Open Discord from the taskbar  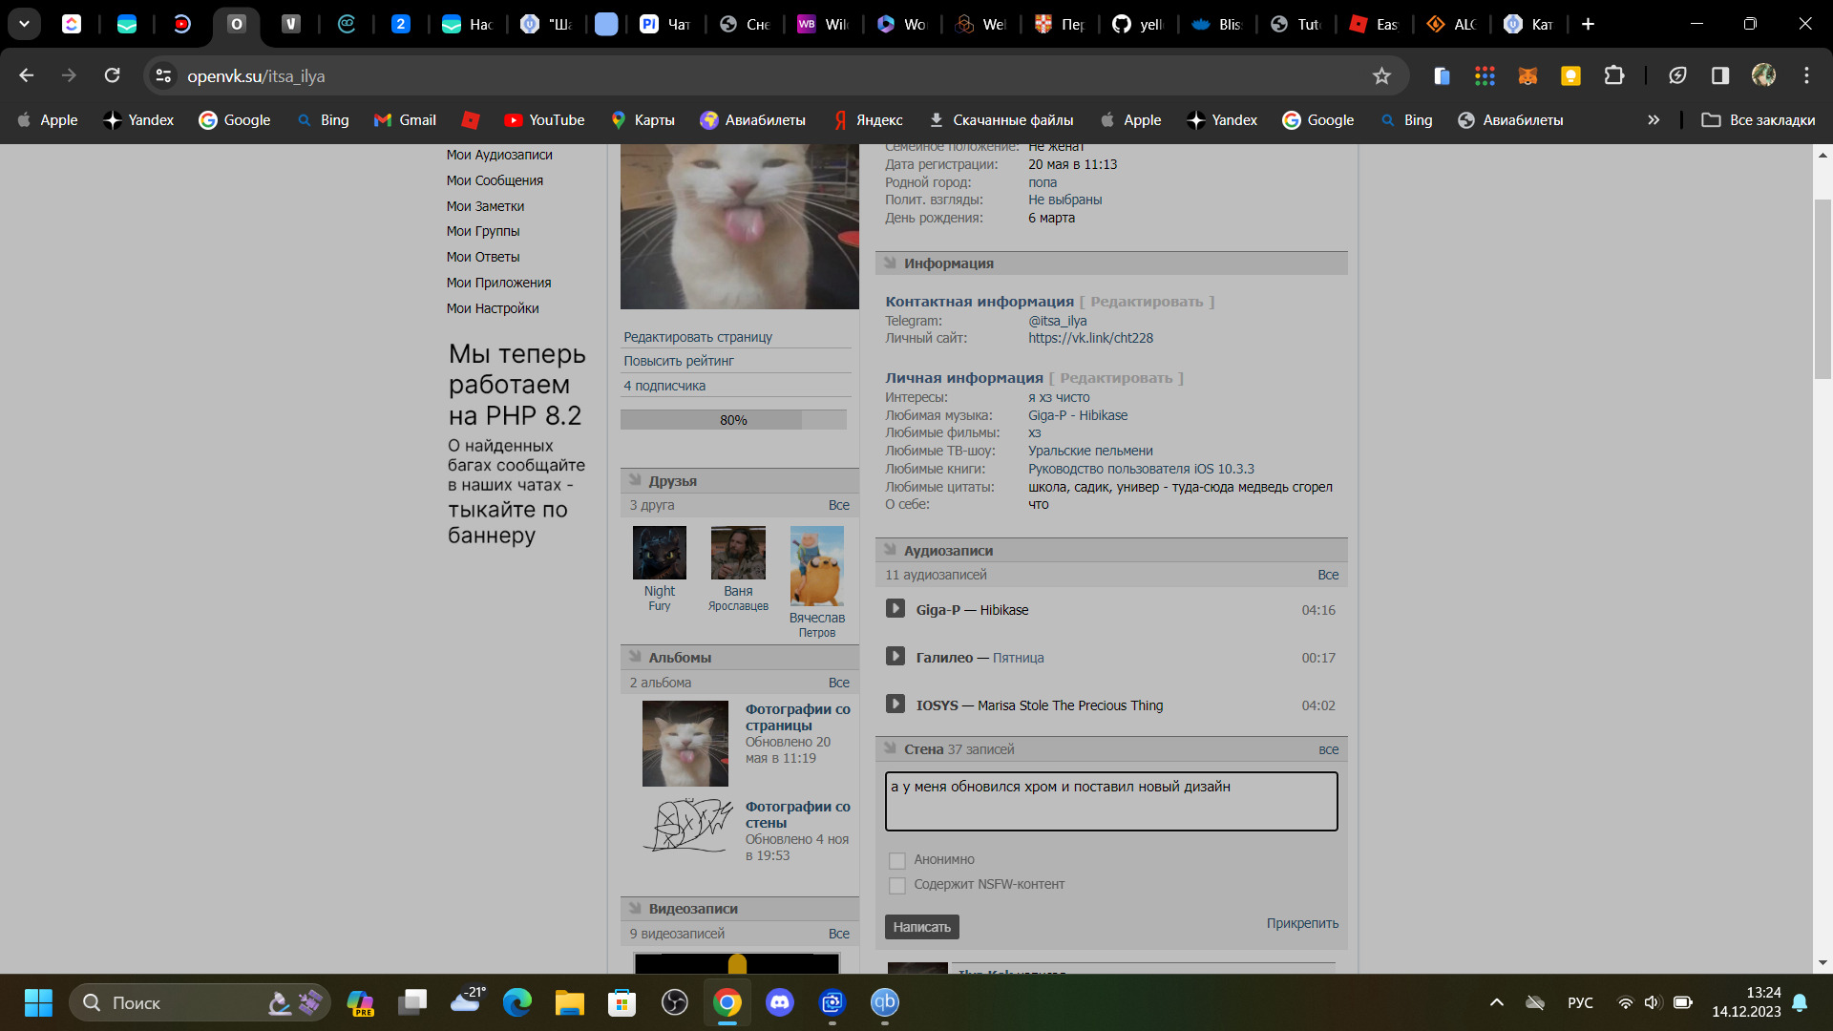pyautogui.click(x=780, y=1002)
